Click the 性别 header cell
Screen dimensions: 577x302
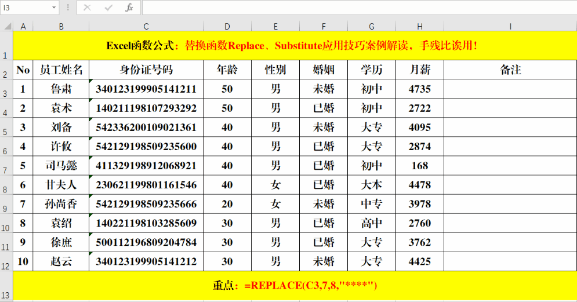(275, 70)
